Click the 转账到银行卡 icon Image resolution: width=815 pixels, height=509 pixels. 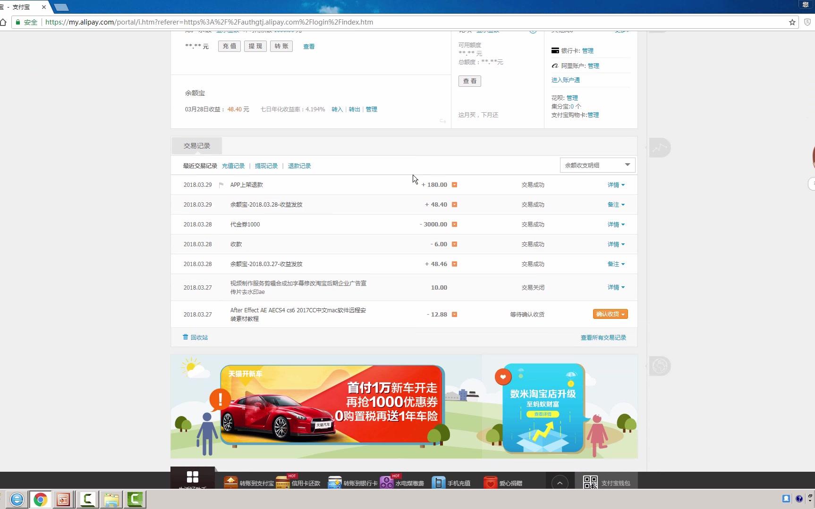[335, 483]
